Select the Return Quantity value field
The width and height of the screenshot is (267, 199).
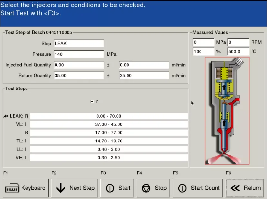79,76
